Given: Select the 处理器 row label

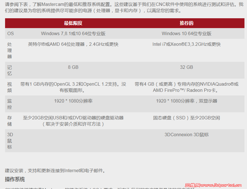Looking at the screenshot, I should coord(10,50).
